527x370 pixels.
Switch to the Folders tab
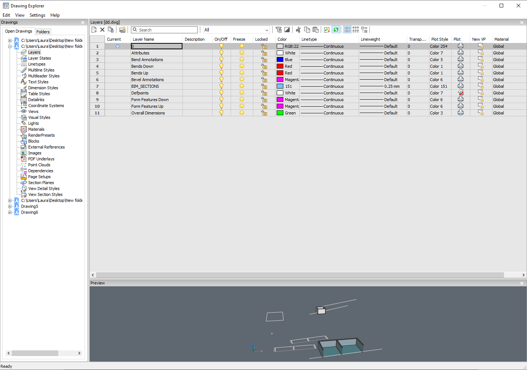tap(43, 32)
